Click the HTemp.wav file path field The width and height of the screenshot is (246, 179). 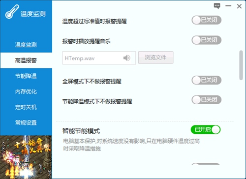coord(99,58)
